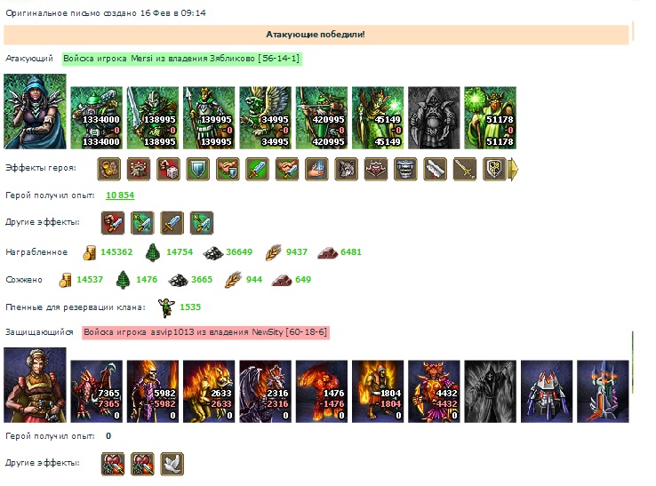Open hero experience link 10 854
The width and height of the screenshot is (656, 486).
[x=120, y=195]
